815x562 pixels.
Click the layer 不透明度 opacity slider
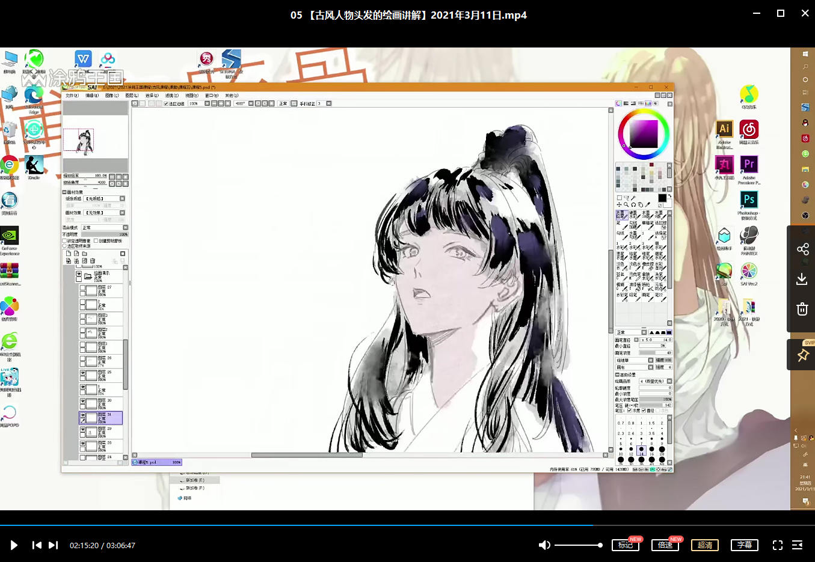(104, 234)
